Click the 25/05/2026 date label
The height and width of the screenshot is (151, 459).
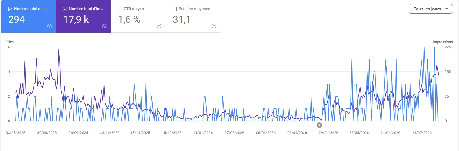click(359, 133)
